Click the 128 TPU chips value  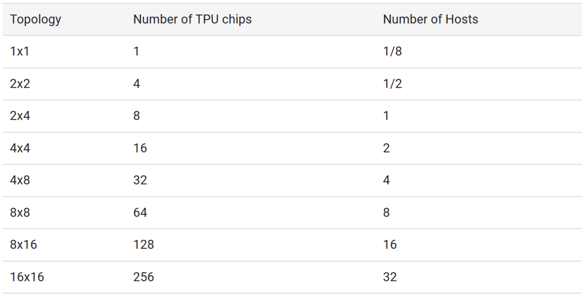point(144,245)
